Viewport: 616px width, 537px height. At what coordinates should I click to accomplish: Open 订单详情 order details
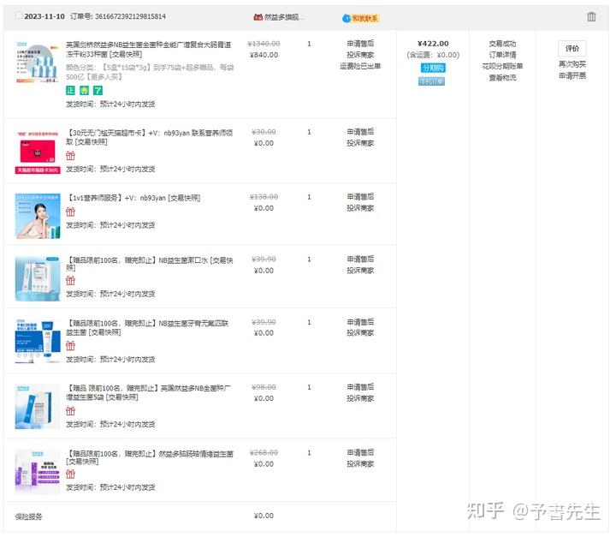pyautogui.click(x=502, y=55)
